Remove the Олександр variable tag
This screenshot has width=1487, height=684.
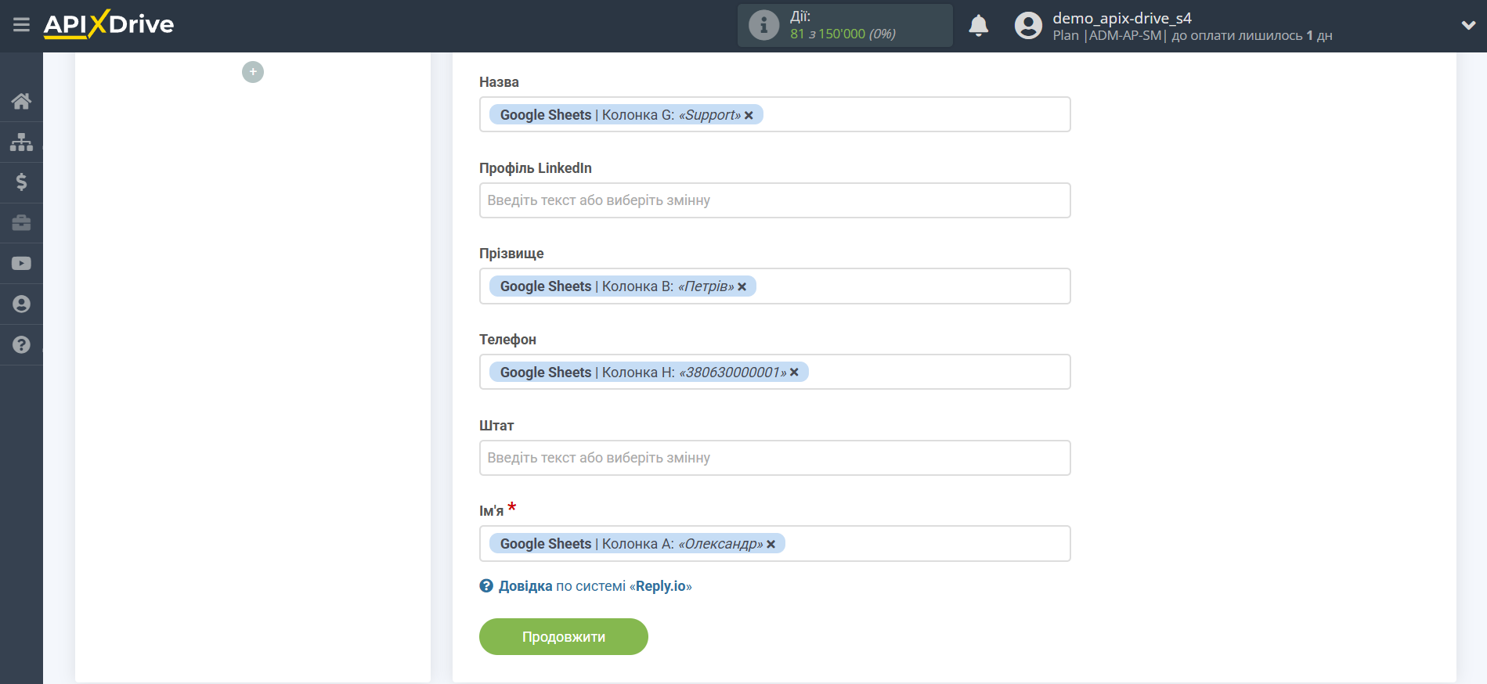pyautogui.click(x=771, y=545)
